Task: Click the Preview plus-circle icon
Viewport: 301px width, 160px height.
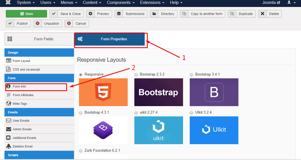Action: click(90, 14)
